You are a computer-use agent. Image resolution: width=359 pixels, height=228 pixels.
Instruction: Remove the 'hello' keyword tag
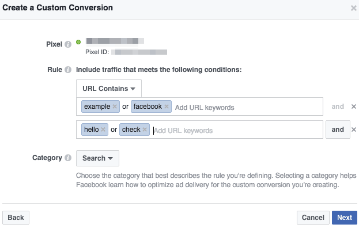tap(103, 130)
